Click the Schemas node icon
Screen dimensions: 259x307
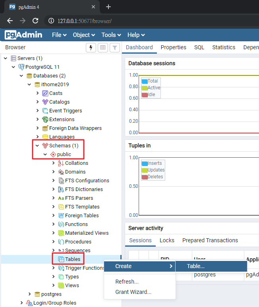[45, 146]
